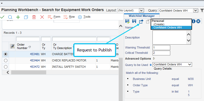Click the greyed-out reserve icon

pyautogui.click(x=148, y=21)
